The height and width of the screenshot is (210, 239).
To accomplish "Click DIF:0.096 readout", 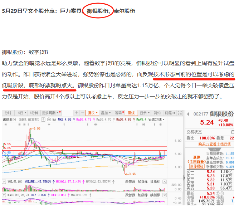I will click(39, 195).
